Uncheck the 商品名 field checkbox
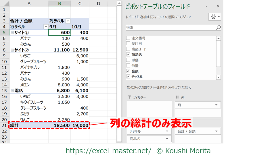 point(128,55)
